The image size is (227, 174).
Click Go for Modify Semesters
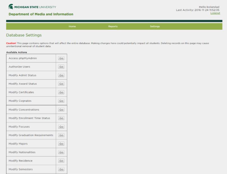tap(61, 169)
